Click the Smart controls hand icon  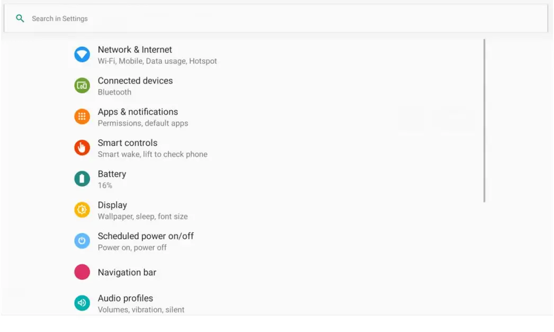82,148
